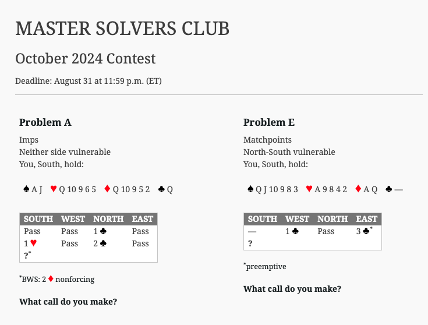The image size is (428, 325).
Task: Click the question mark cell in Problem E table
Action: [x=250, y=243]
